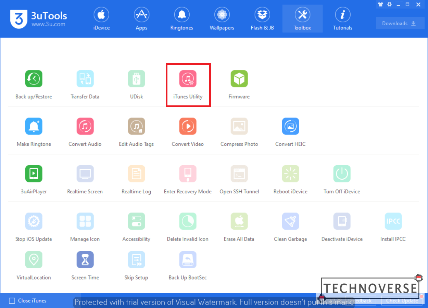Open Delete Invalid Icon
The height and width of the screenshot is (308, 428).
(188, 227)
